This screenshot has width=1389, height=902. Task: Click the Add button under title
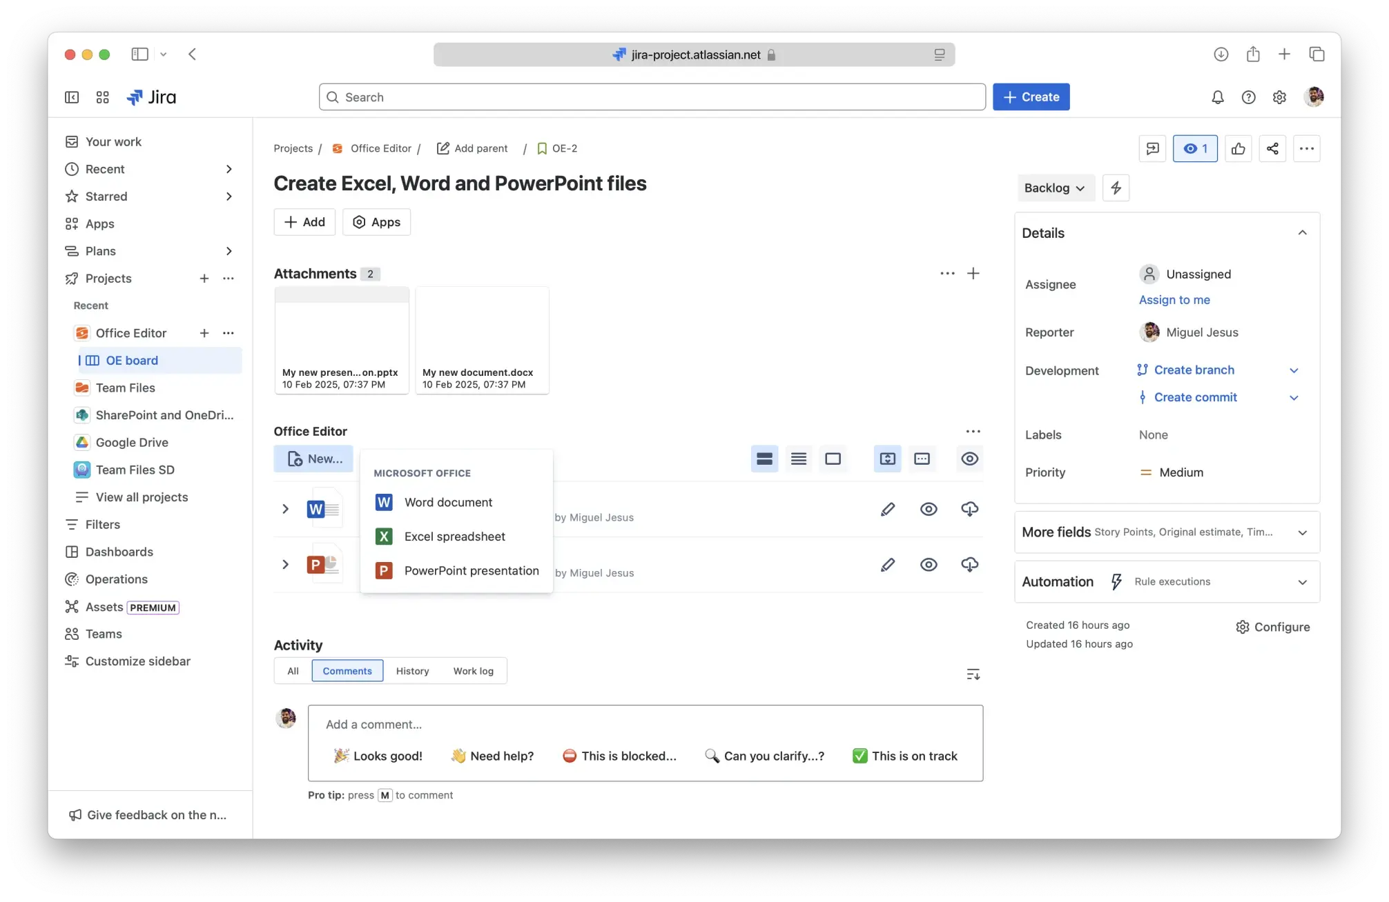tap(304, 222)
